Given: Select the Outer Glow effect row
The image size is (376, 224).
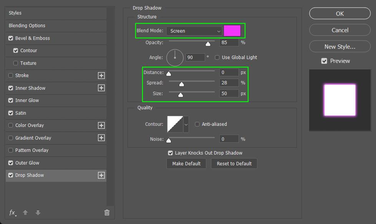Looking at the screenshot, I should coord(56,163).
